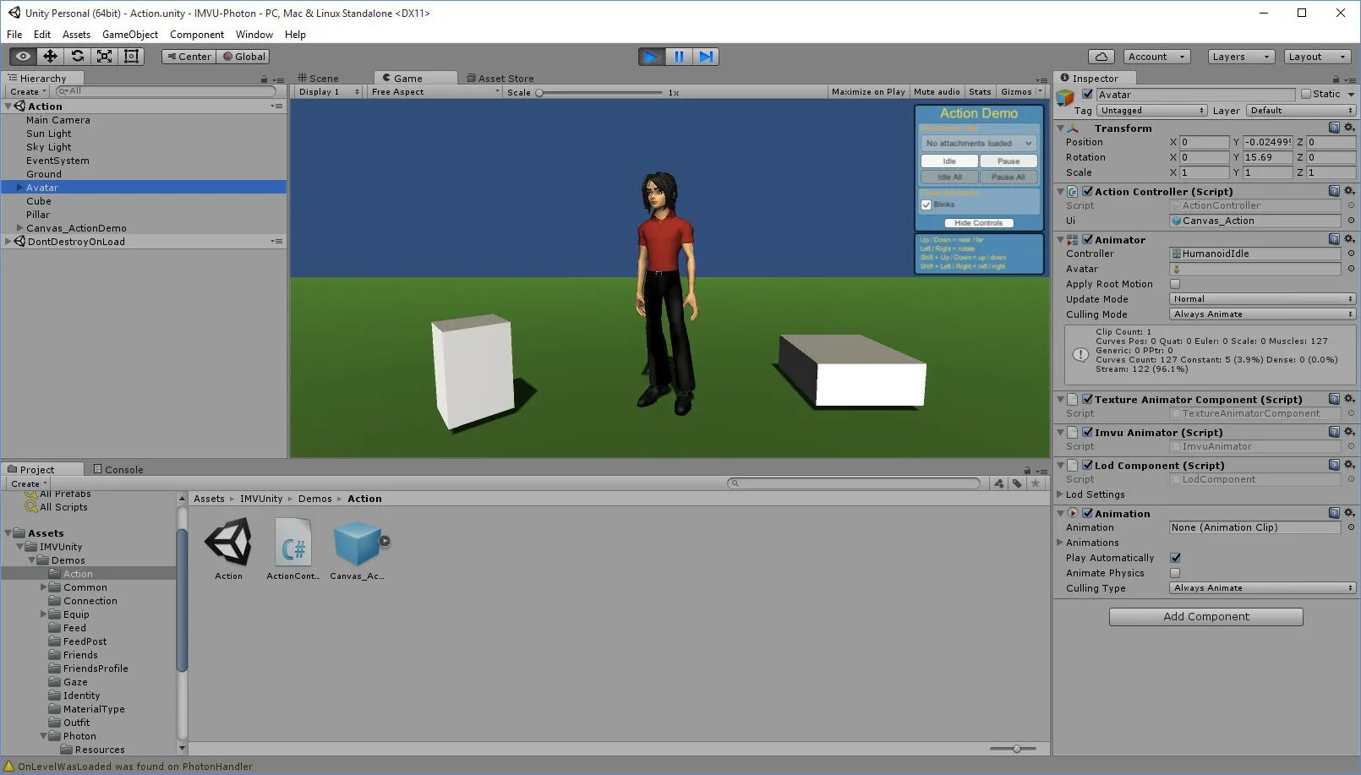Open Update Mode dropdown
The height and width of the screenshot is (775, 1361).
pos(1262,299)
